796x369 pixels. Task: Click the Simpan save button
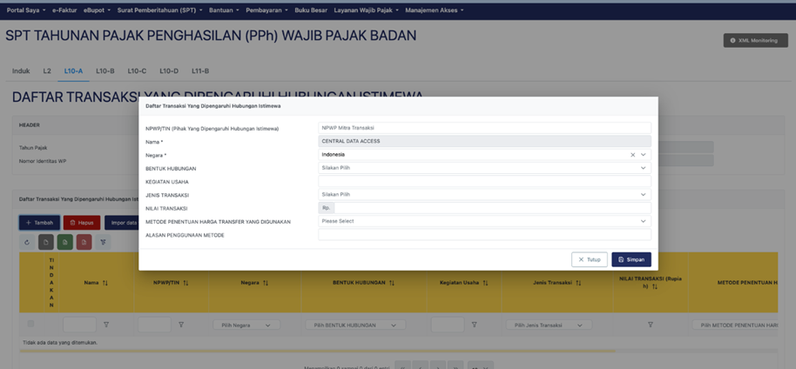pos(631,259)
